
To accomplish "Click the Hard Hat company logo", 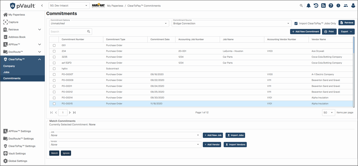I will [x=98, y=6].
